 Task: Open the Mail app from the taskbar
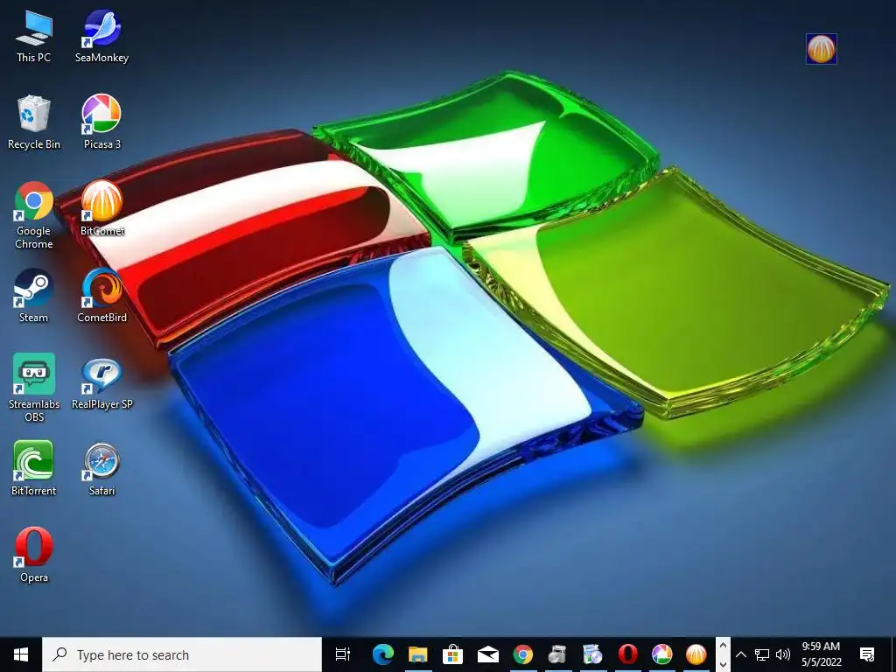coord(488,654)
